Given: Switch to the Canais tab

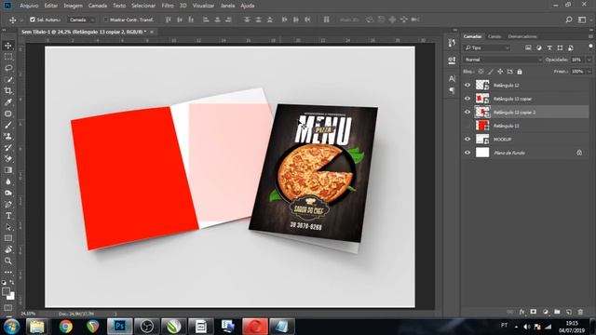Looking at the screenshot, I should pos(494,36).
